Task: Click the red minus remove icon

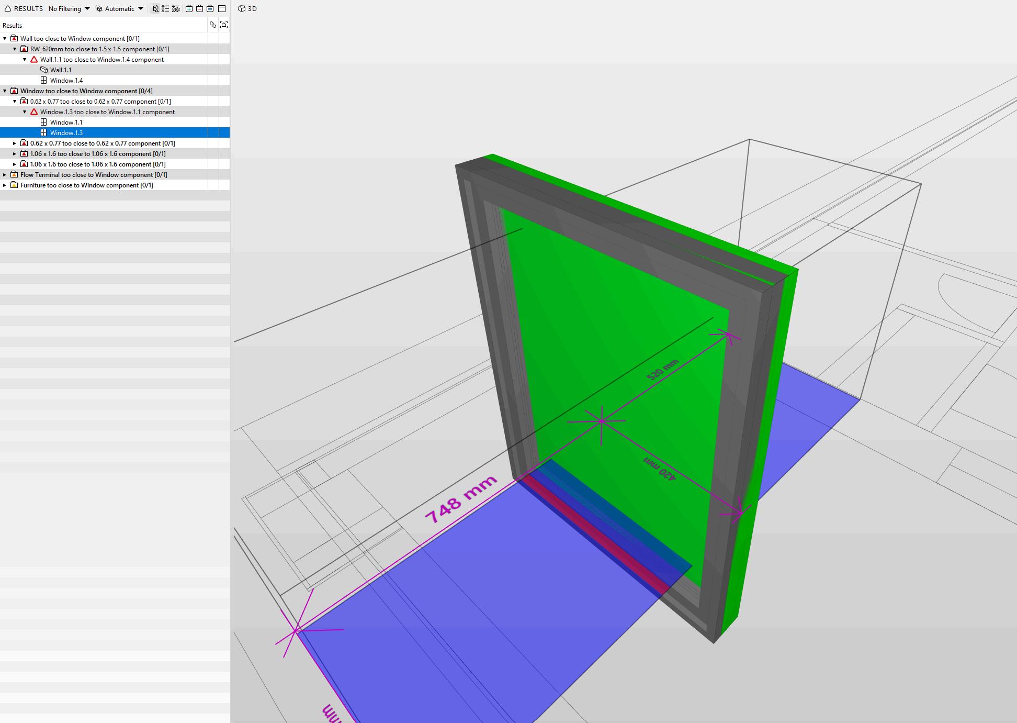Action: point(199,8)
